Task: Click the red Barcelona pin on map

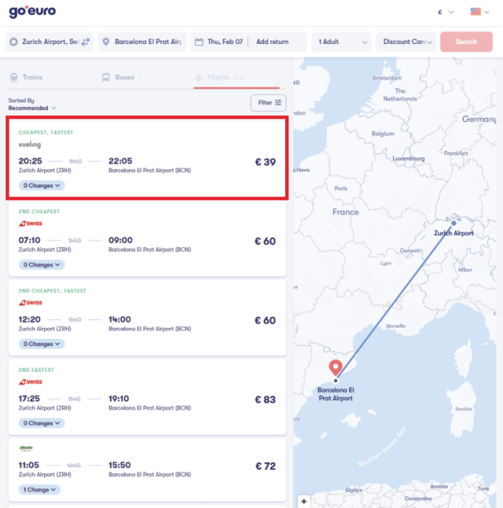Action: (x=336, y=368)
